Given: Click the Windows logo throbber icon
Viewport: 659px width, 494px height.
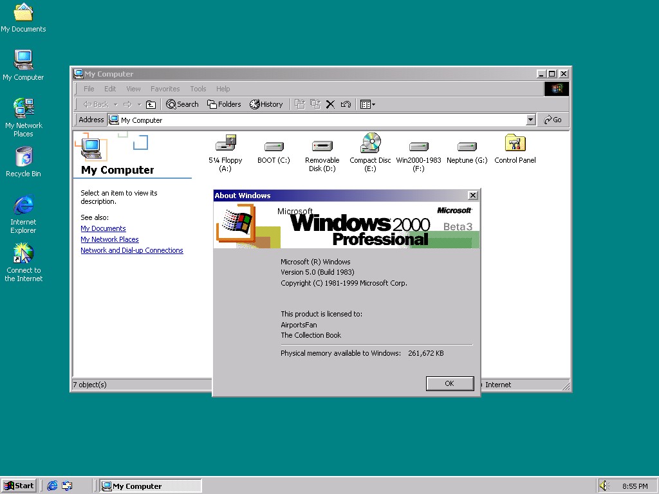Looking at the screenshot, I should point(557,89).
